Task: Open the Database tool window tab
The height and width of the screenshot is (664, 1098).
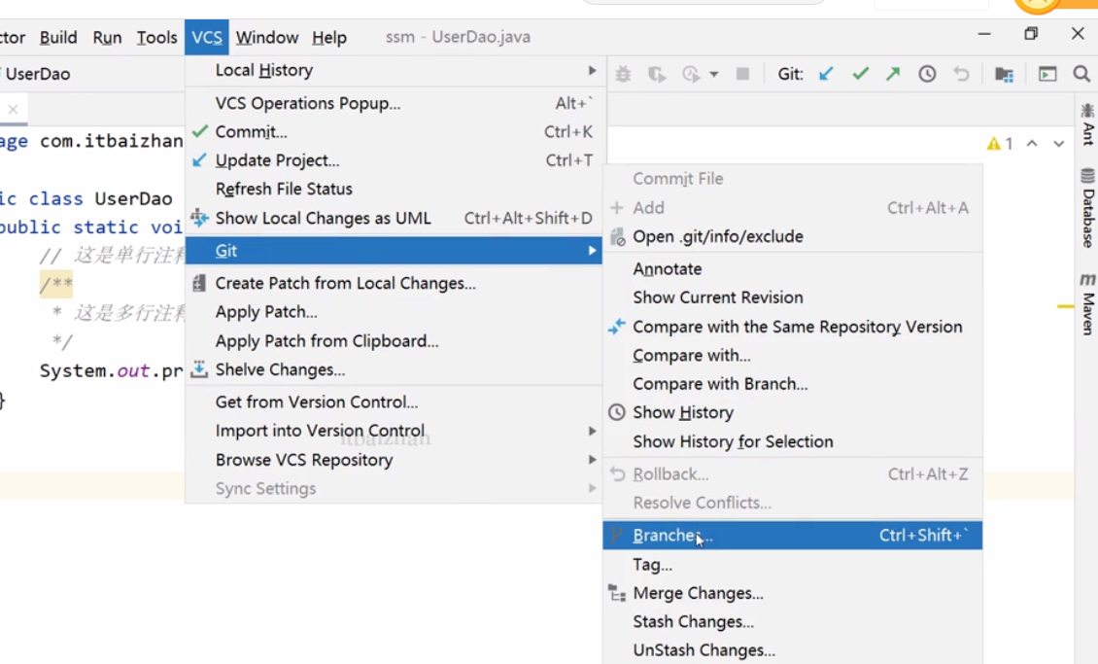Action: (x=1087, y=207)
